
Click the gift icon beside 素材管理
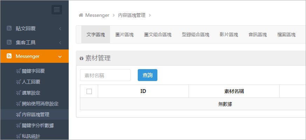(82, 58)
